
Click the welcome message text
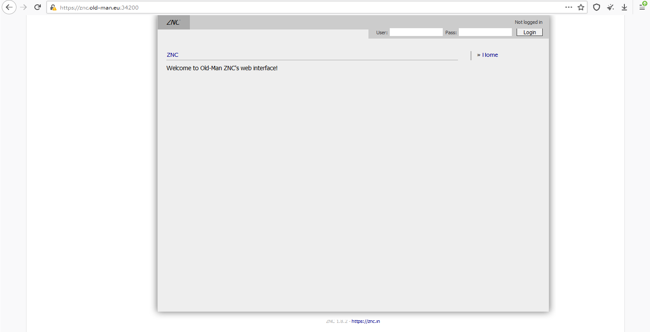click(222, 68)
